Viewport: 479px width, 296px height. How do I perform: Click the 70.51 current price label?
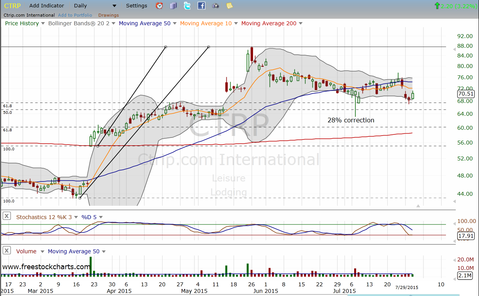pos(465,94)
